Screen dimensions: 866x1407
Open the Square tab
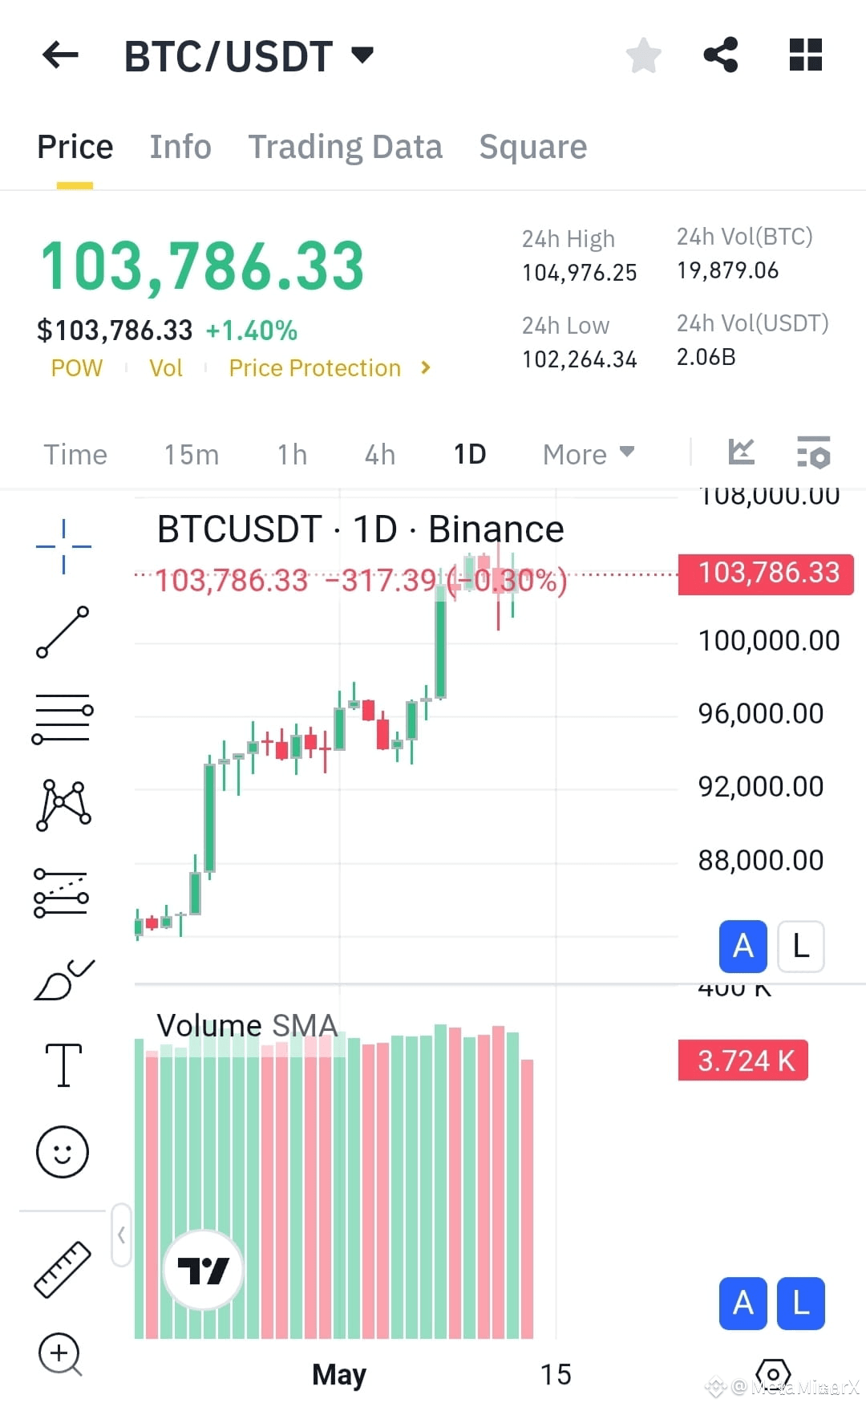click(x=533, y=148)
